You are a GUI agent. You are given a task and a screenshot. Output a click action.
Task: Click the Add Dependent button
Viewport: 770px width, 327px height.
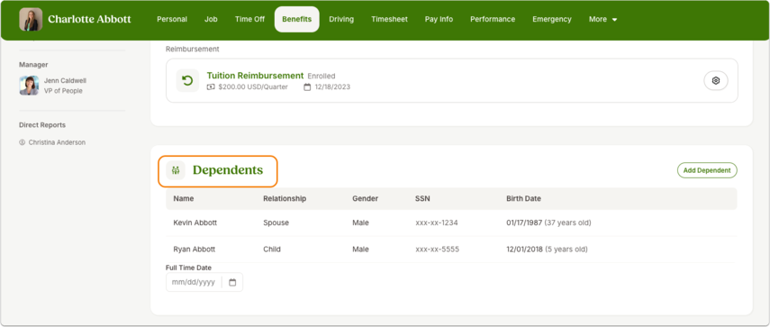[707, 170]
